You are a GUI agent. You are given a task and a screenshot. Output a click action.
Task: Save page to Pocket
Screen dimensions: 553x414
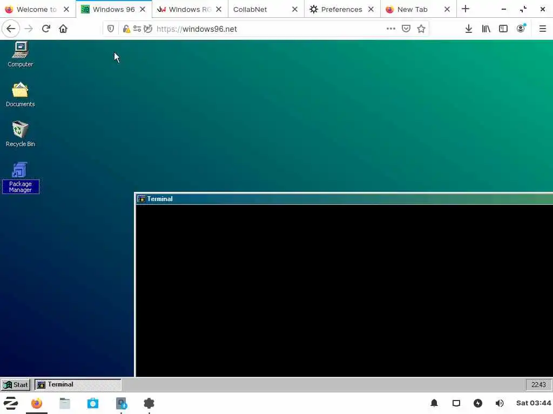coord(406,29)
